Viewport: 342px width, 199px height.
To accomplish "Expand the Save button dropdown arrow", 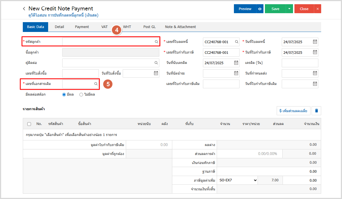I will click(289, 9).
